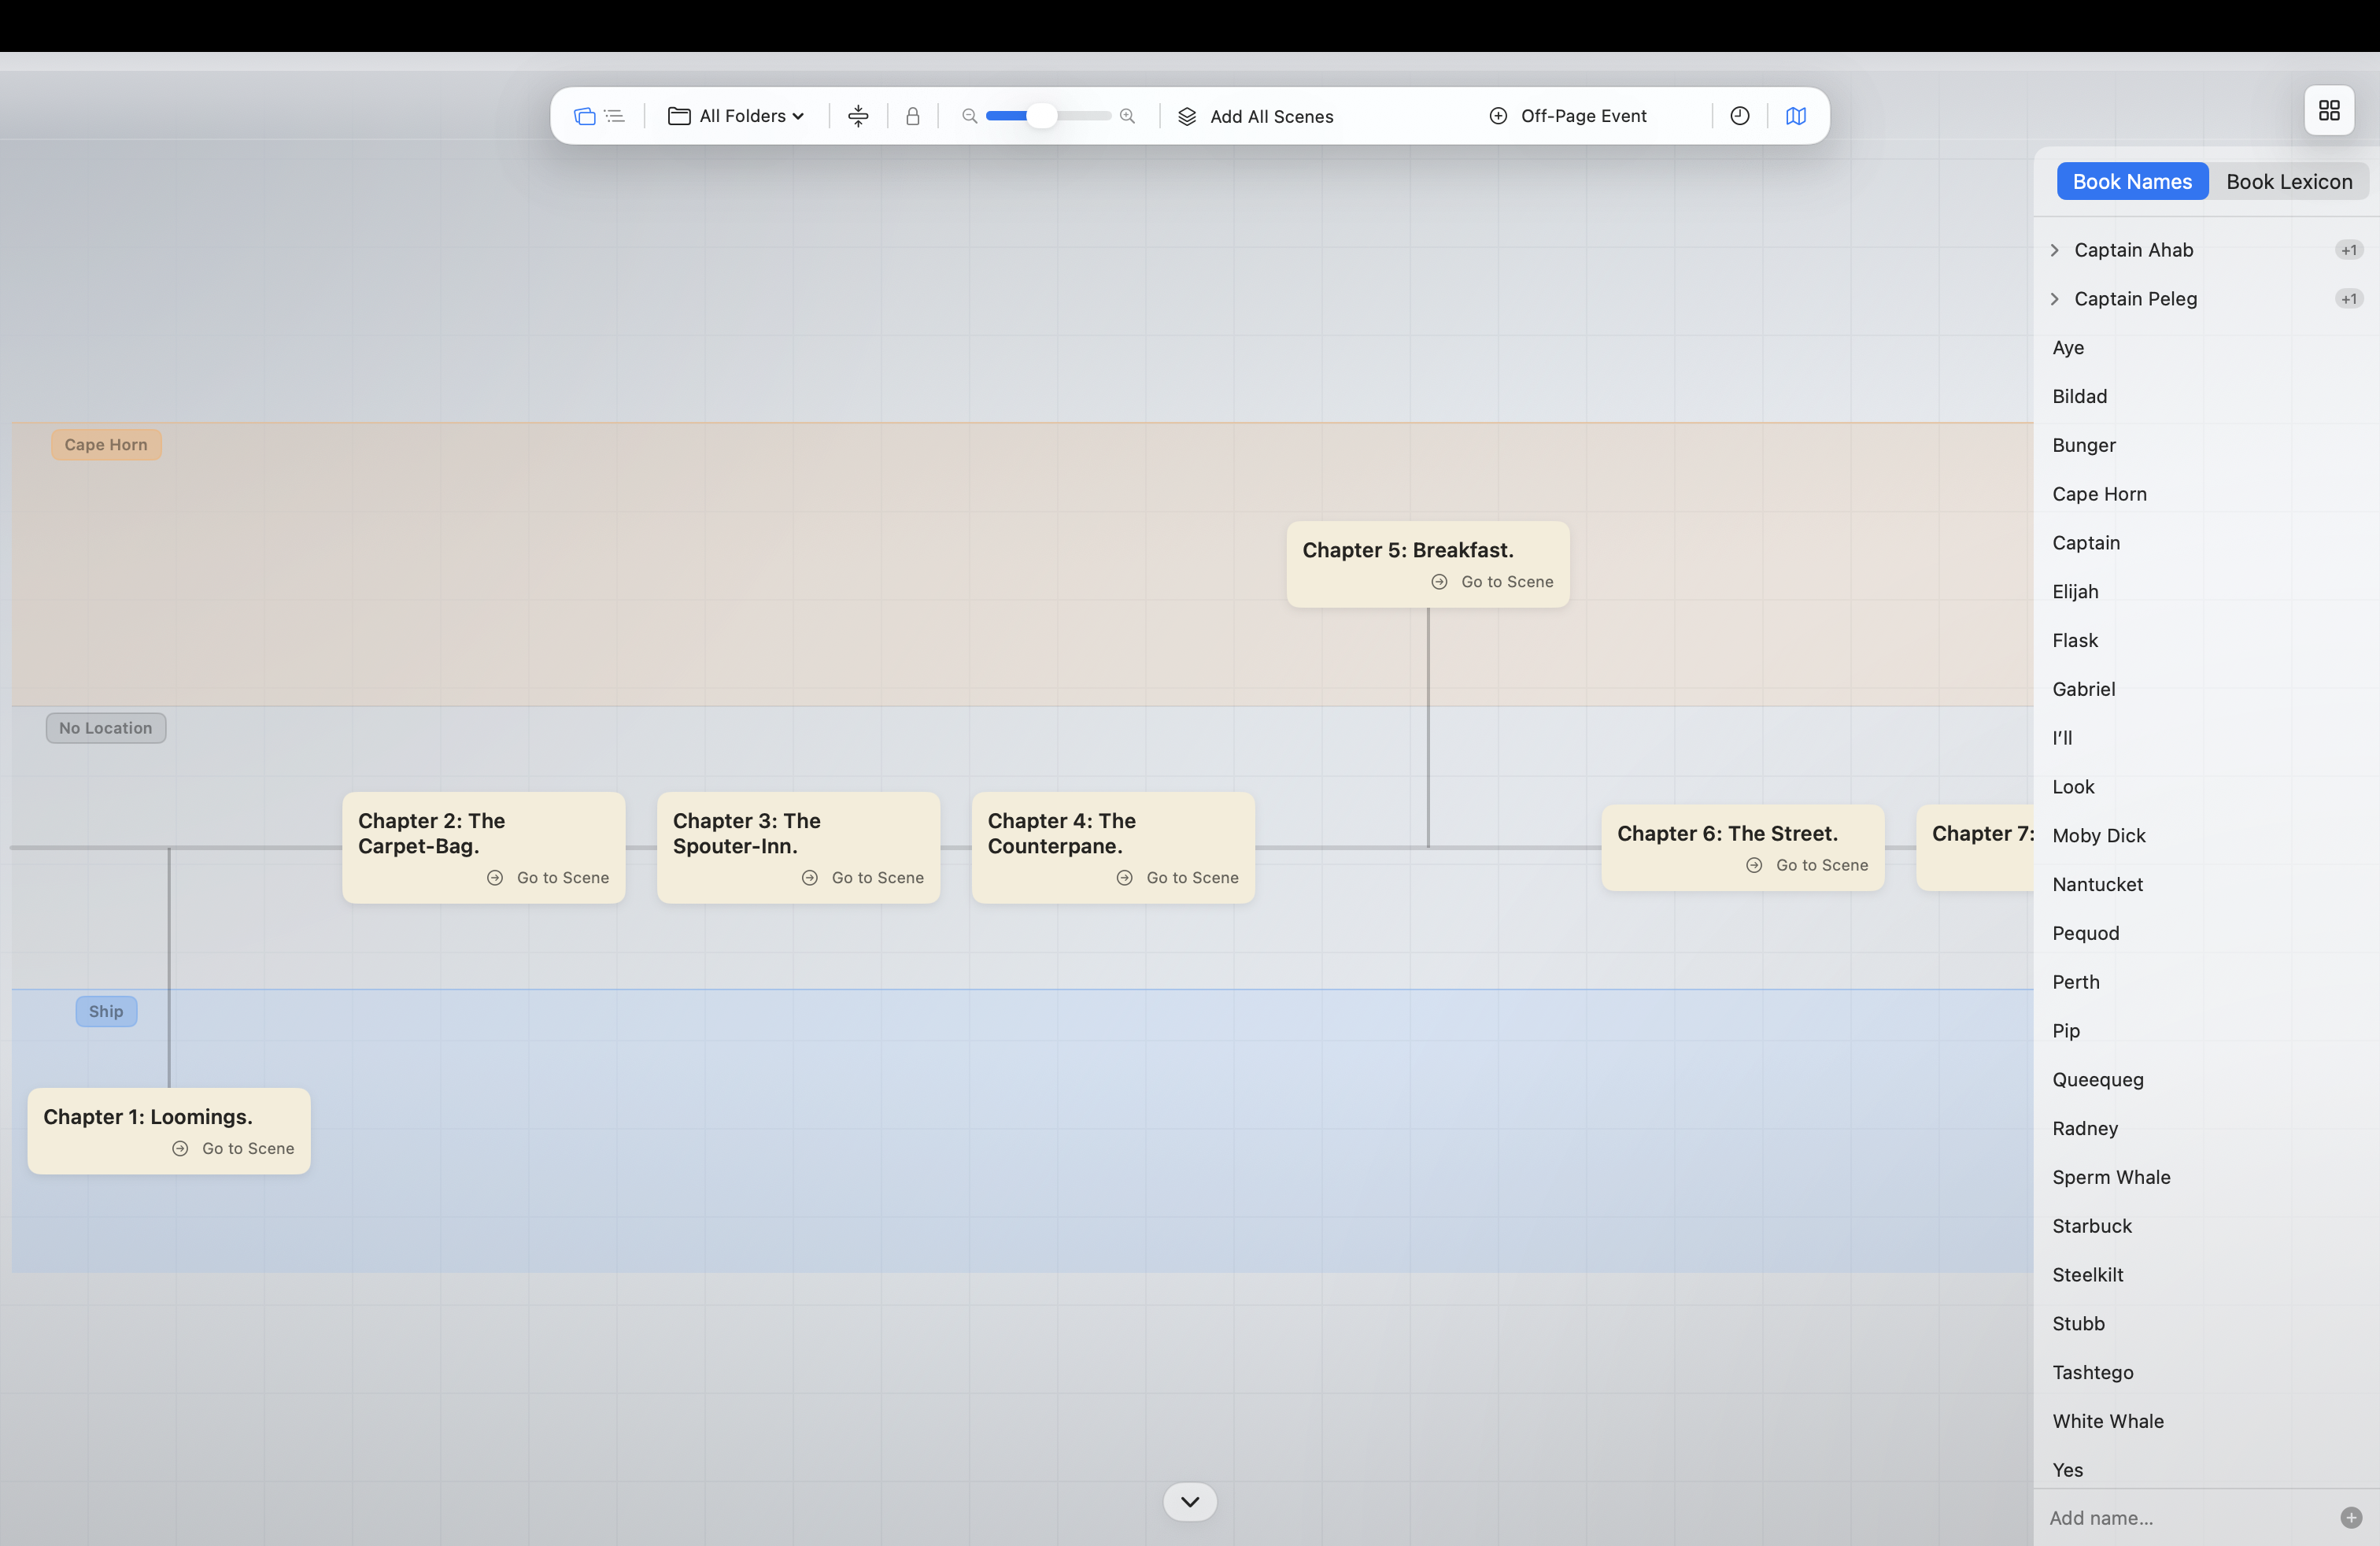Click +1 badge next to Captain Peleg

(x=2349, y=299)
